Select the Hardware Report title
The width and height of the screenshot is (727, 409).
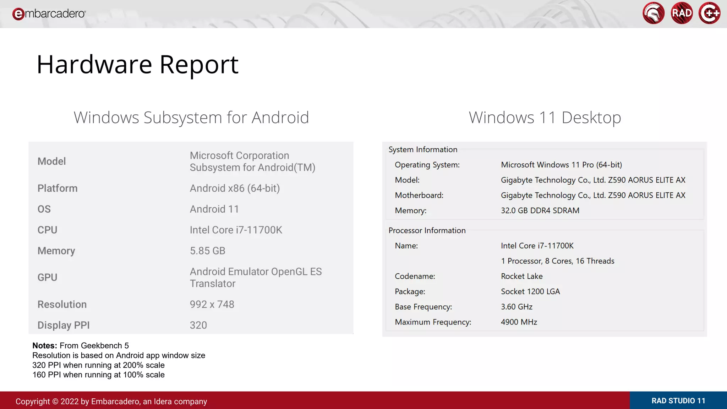tap(137, 65)
